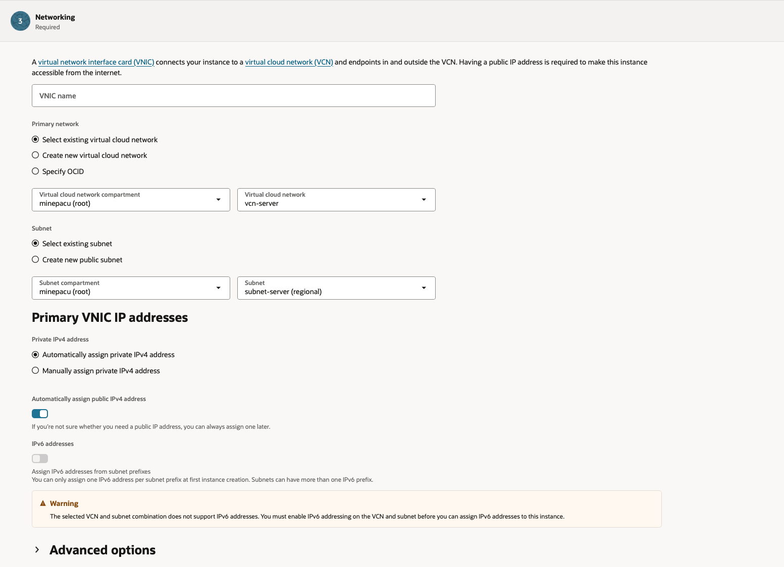This screenshot has height=567, width=784.
Task: Disable automatic public IPv4 address toggle
Action: coord(40,414)
